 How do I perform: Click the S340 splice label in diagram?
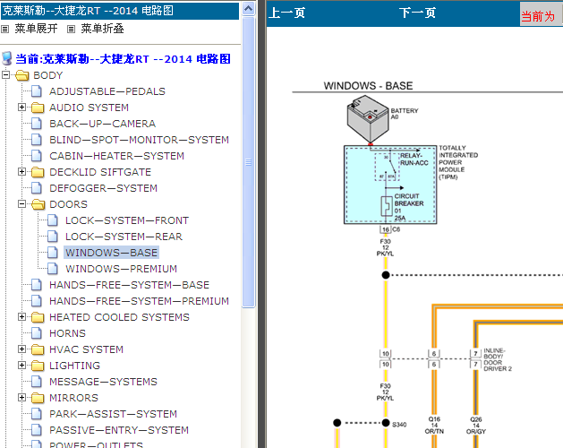[x=399, y=425]
